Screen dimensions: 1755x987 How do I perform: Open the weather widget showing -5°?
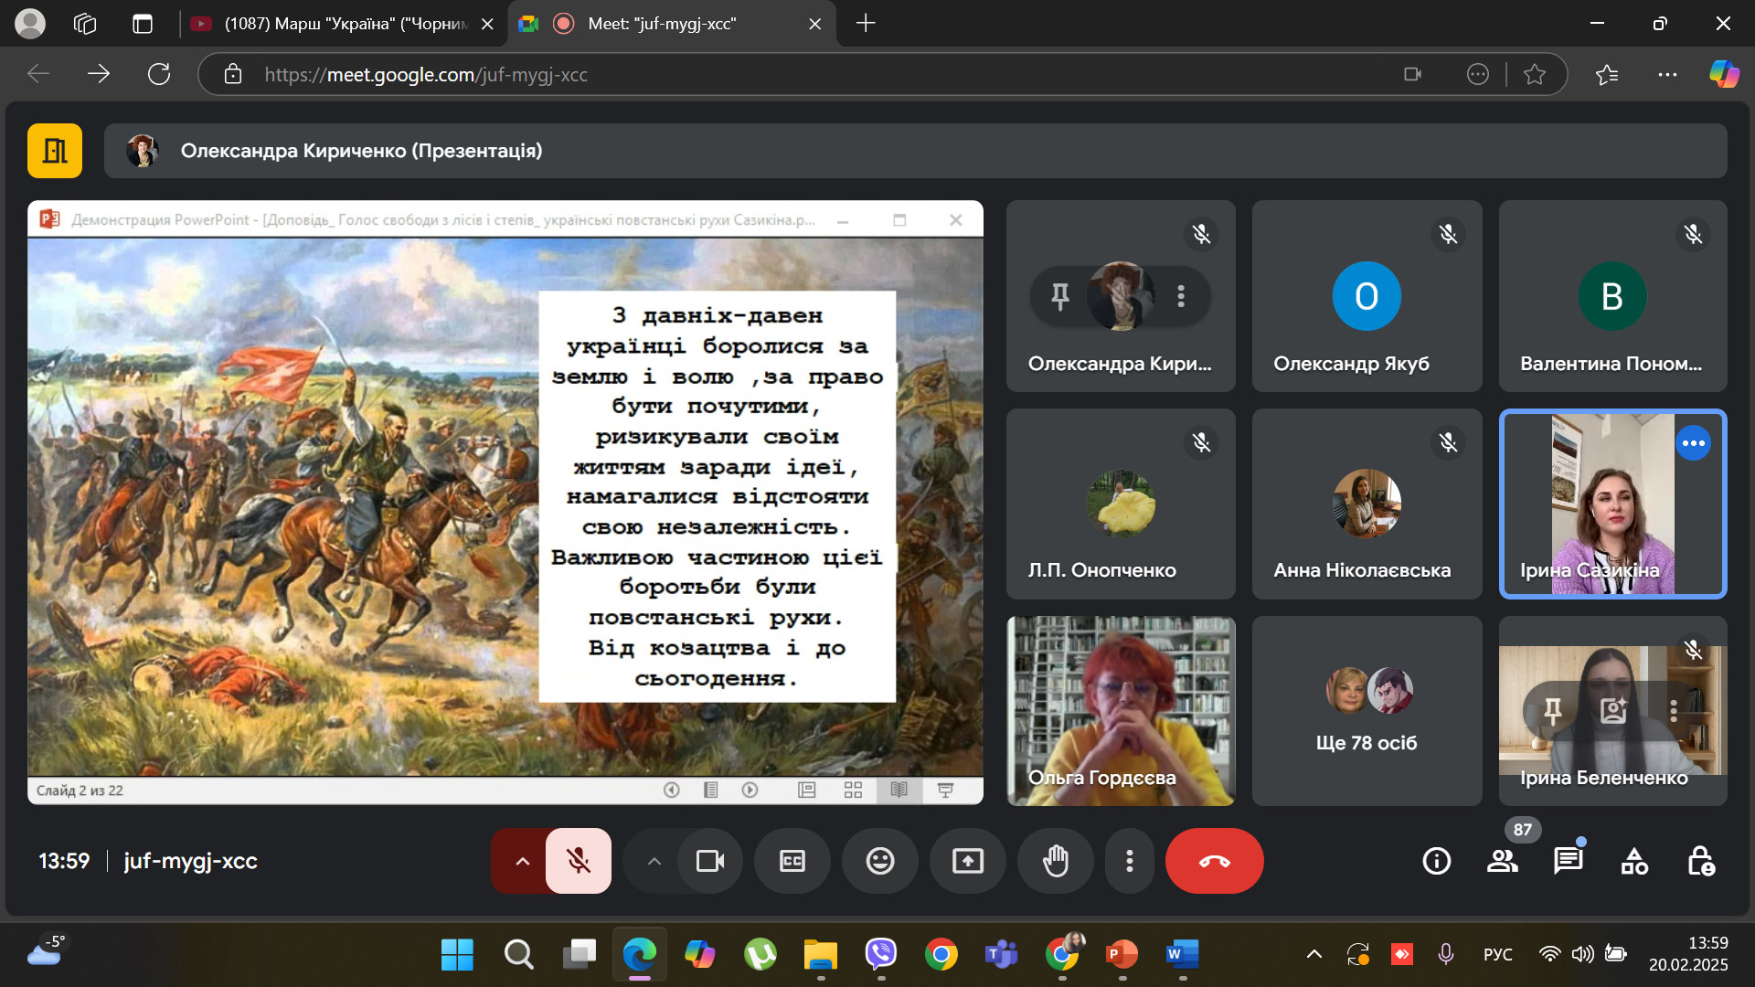point(46,951)
